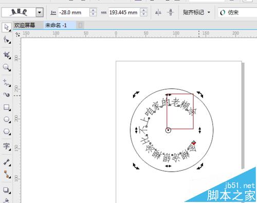Select the Pick tool arrow
The image size is (257, 203).
(7, 27)
